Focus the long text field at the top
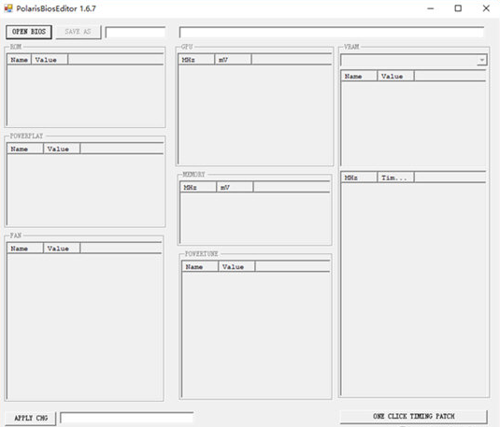Image resolution: width=500 pixels, height=427 pixels. click(x=332, y=32)
